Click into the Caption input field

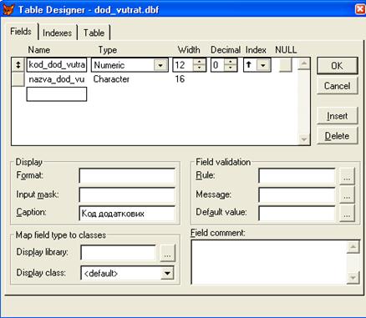pyautogui.click(x=127, y=214)
